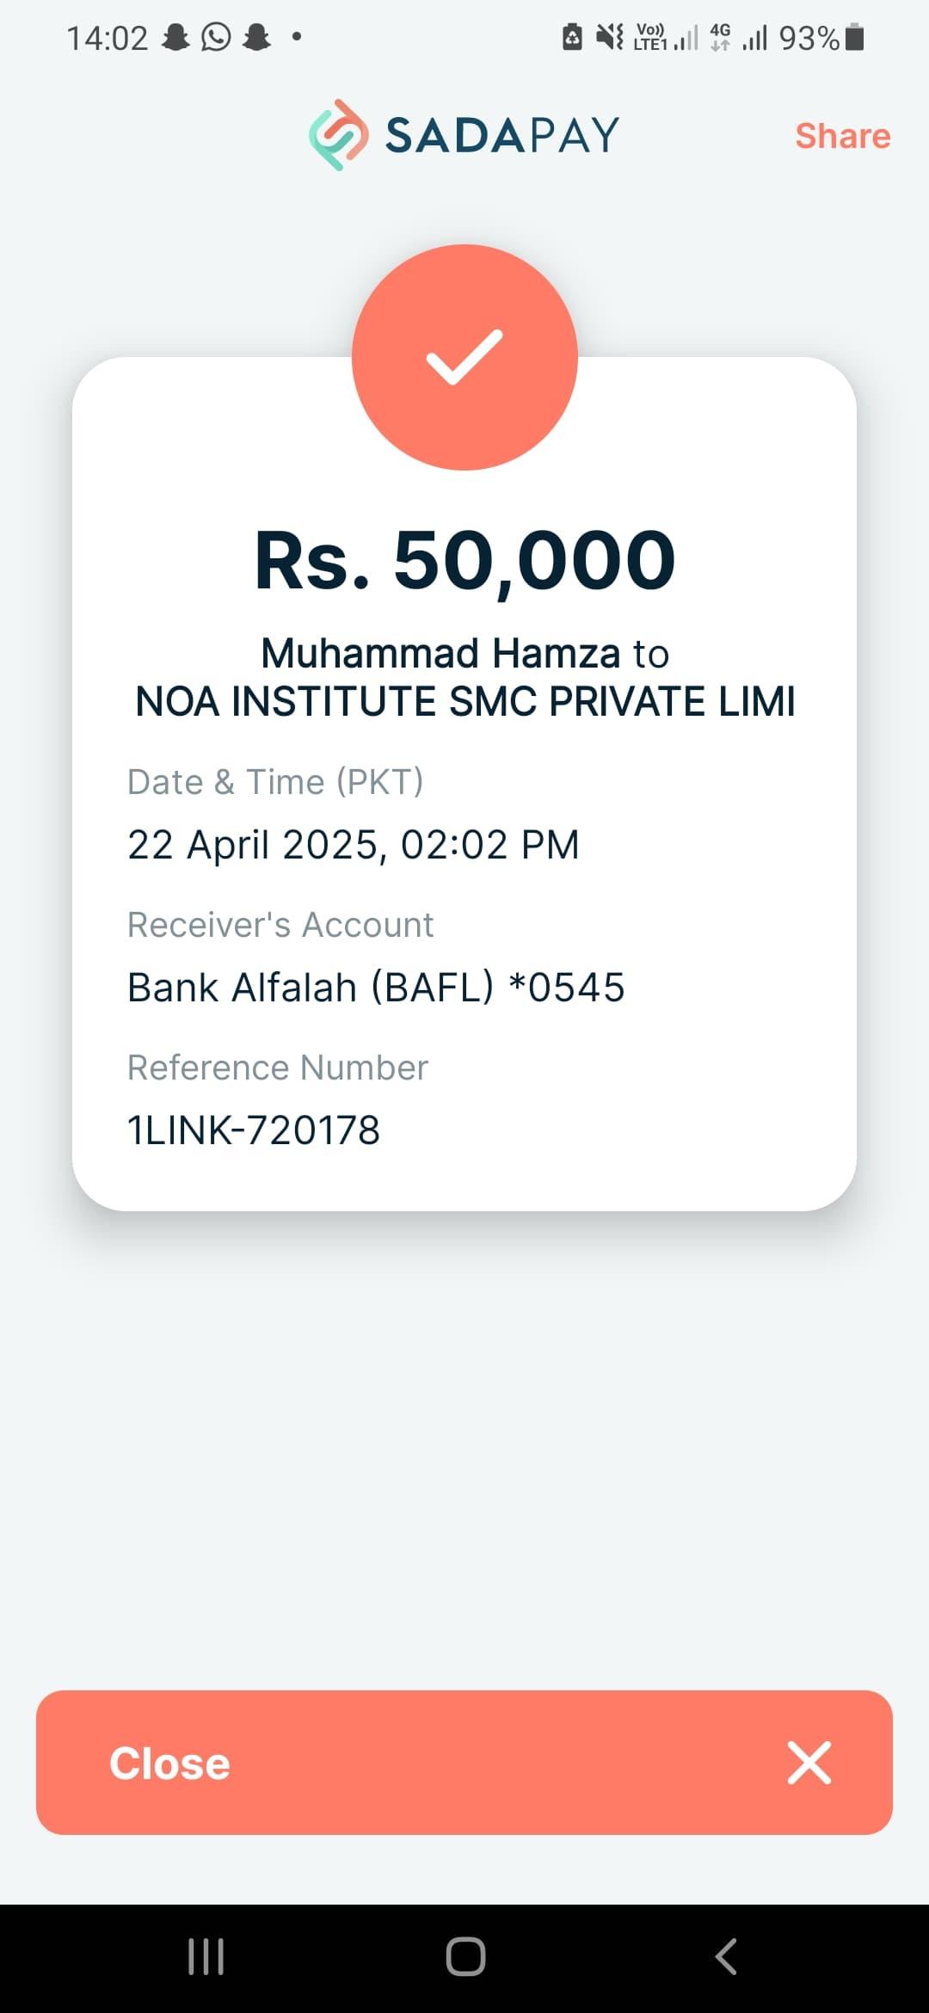Open the recent apps navigation button
The width and height of the screenshot is (929, 2013).
(206, 1956)
